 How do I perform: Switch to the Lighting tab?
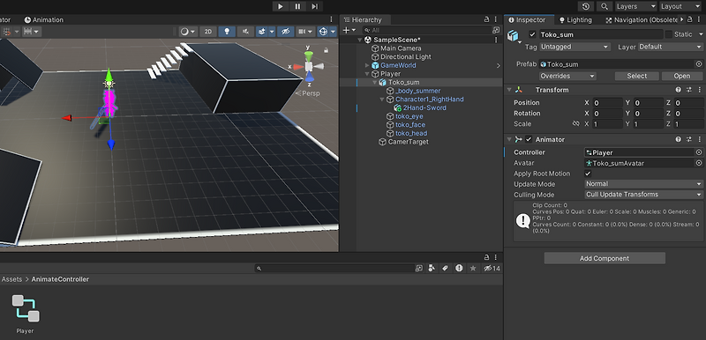tap(575, 19)
